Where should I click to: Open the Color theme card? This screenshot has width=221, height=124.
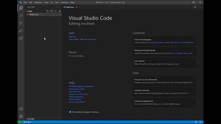coord(164,62)
